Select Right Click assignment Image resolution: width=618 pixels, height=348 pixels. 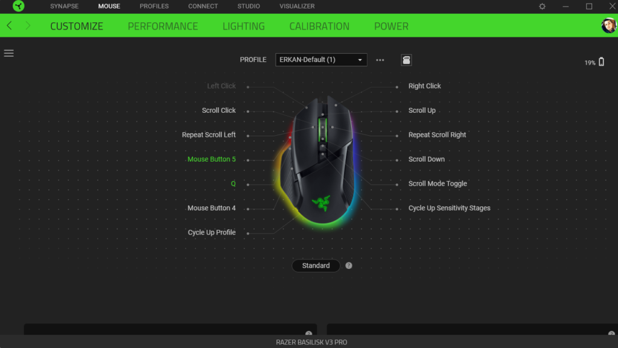click(x=424, y=86)
